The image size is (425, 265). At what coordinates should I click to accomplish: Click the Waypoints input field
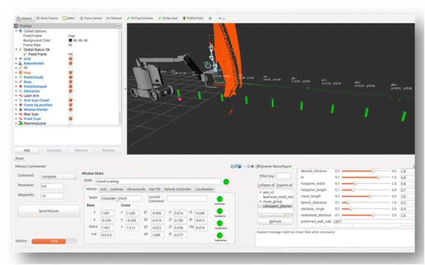(53, 195)
